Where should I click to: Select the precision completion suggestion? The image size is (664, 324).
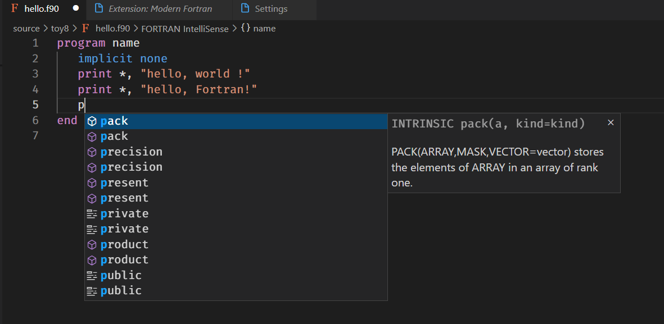(132, 152)
